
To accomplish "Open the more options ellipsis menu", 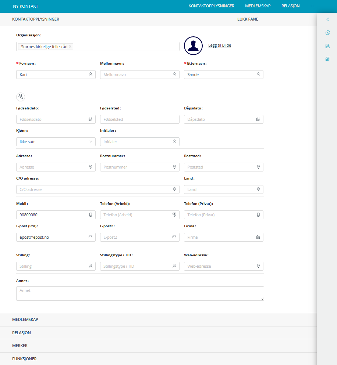I will 312,6.
